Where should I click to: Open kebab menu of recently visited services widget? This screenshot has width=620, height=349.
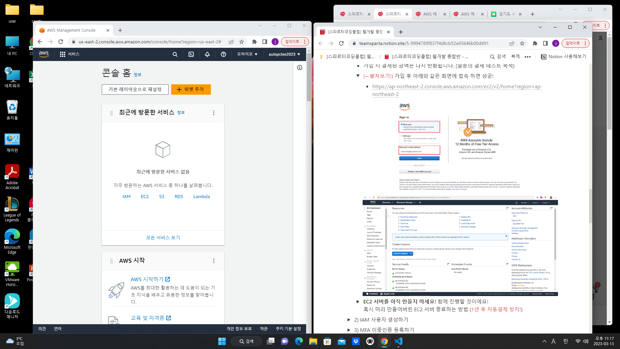214,113
